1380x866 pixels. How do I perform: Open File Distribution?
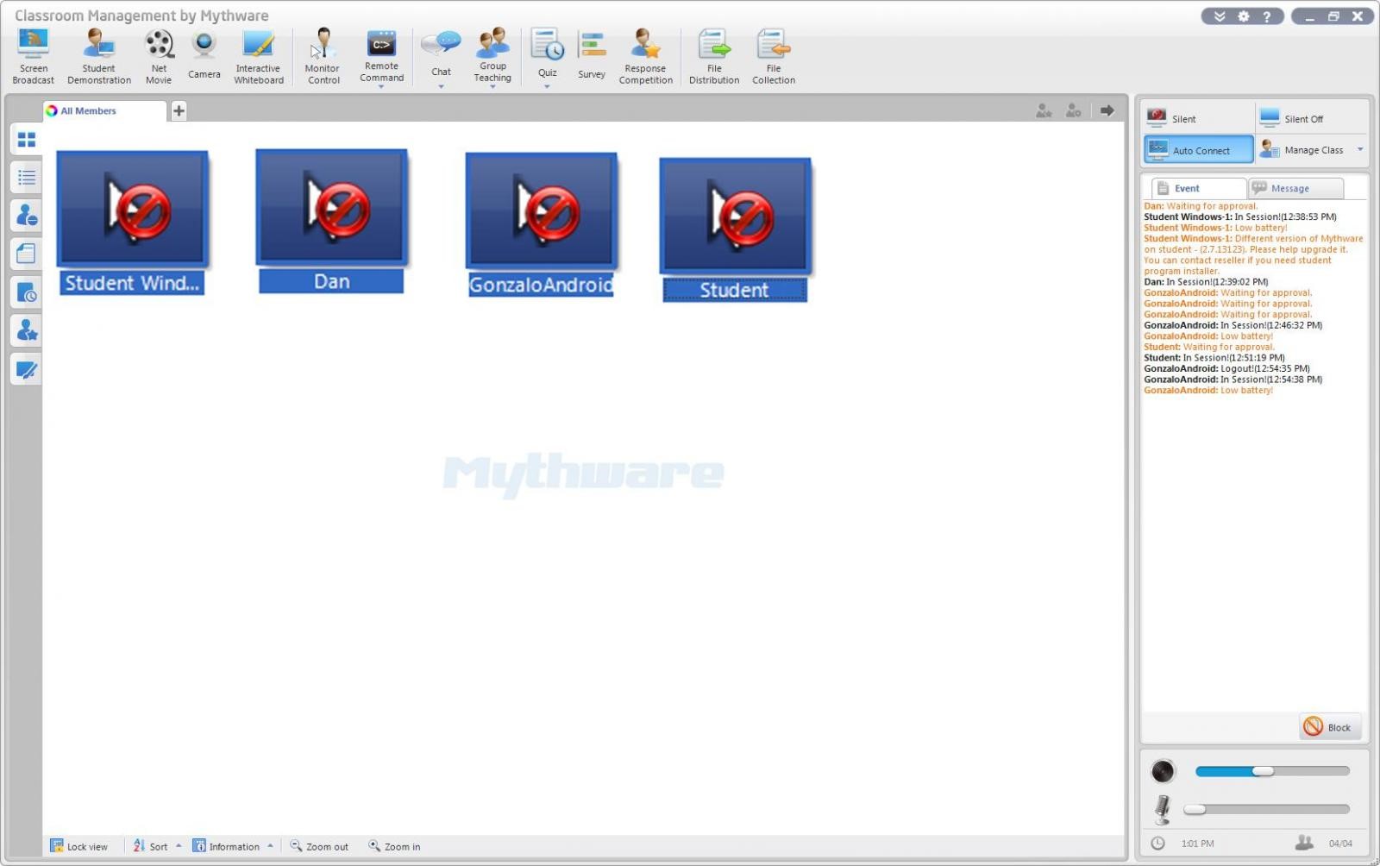point(713,52)
